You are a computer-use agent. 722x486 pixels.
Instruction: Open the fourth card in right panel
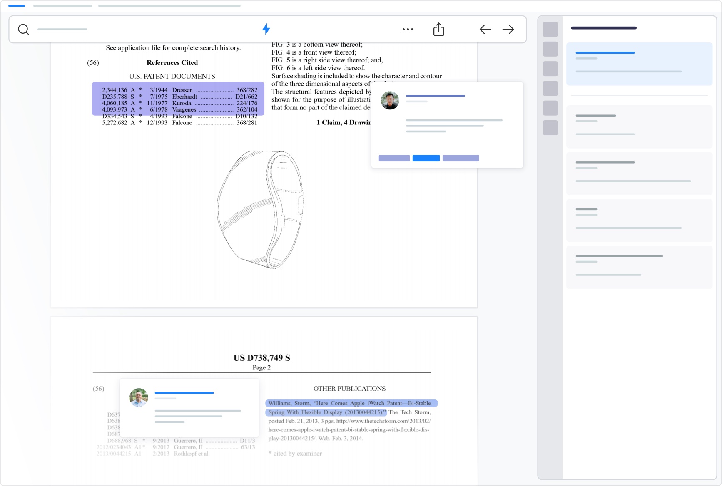(x=639, y=221)
